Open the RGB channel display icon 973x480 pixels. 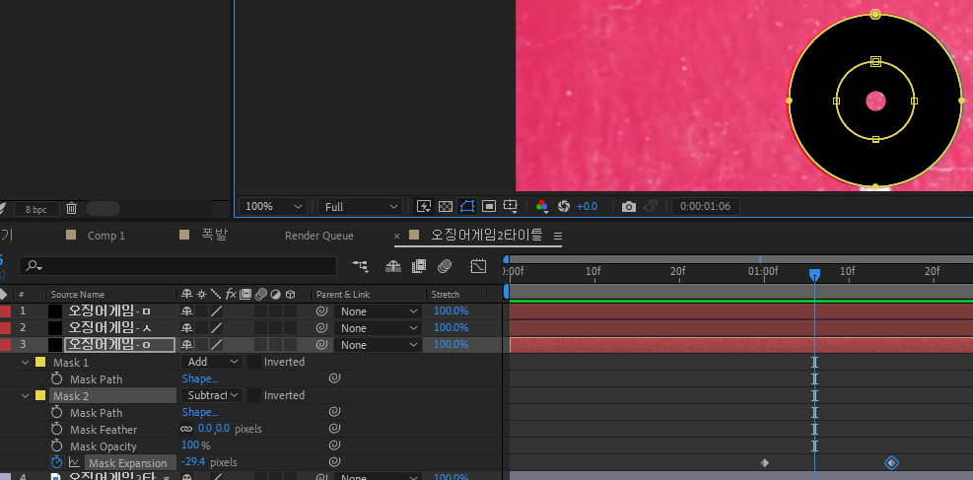tap(542, 207)
